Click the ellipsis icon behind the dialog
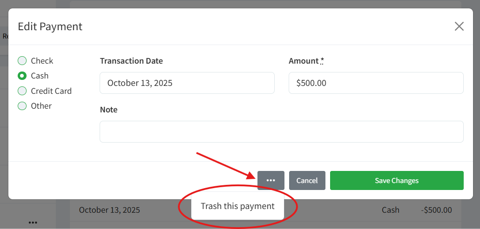The width and height of the screenshot is (480, 229). pyautogui.click(x=33, y=222)
